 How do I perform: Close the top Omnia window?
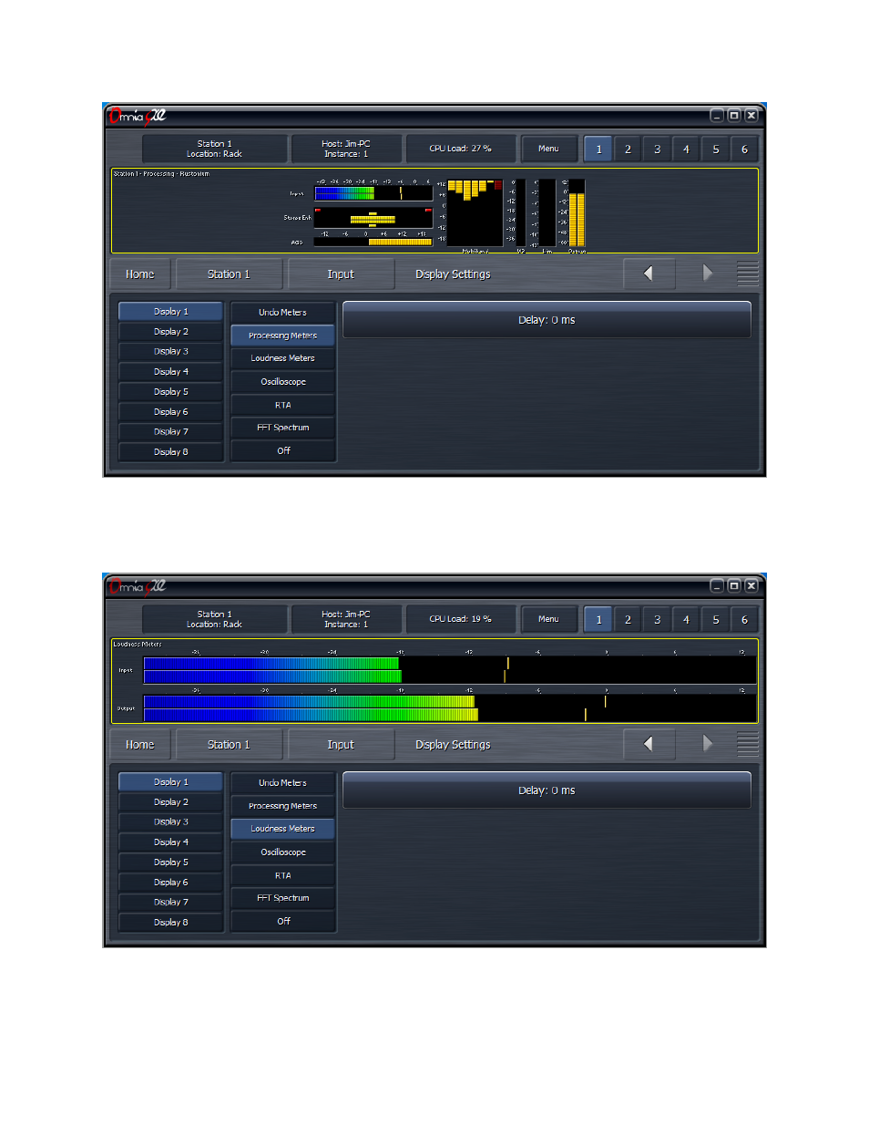coord(751,115)
